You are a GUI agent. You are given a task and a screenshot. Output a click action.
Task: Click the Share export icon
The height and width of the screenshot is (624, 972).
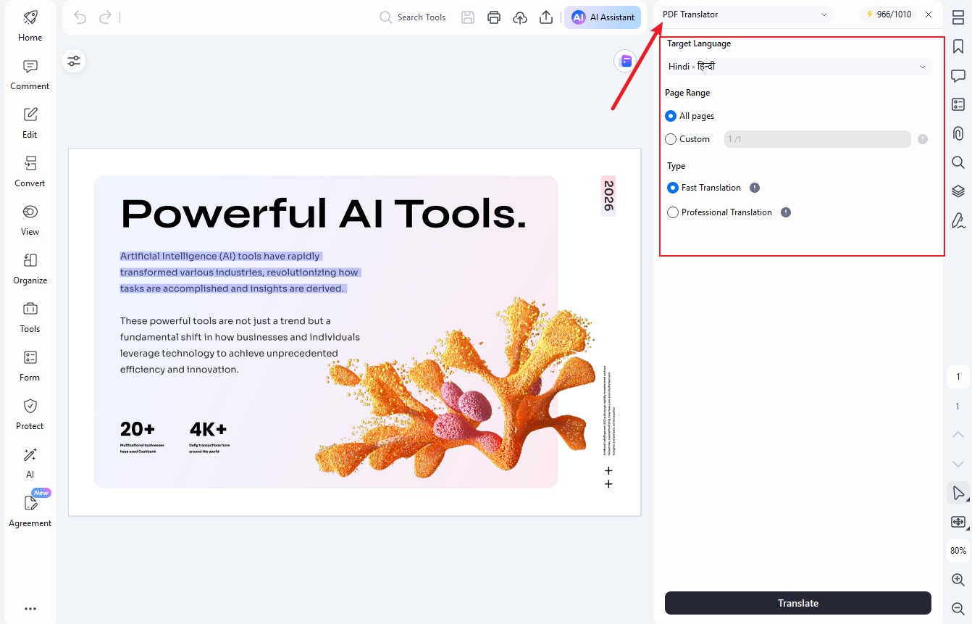546,17
